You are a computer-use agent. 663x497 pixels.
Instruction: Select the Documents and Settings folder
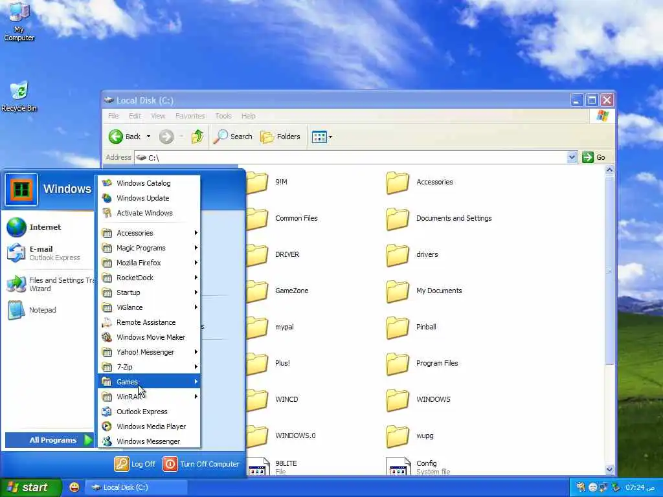(x=439, y=219)
